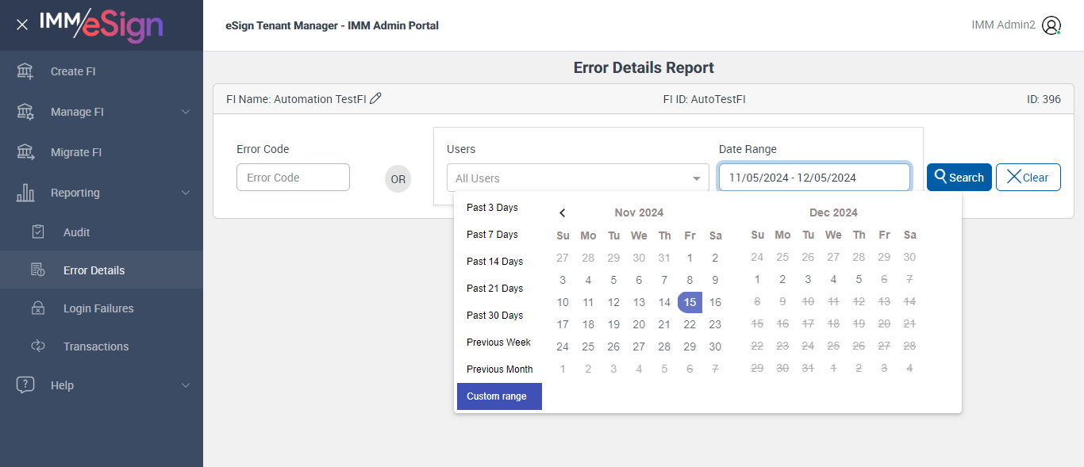Open the All Users dropdown
The height and width of the screenshot is (467, 1084).
(578, 178)
